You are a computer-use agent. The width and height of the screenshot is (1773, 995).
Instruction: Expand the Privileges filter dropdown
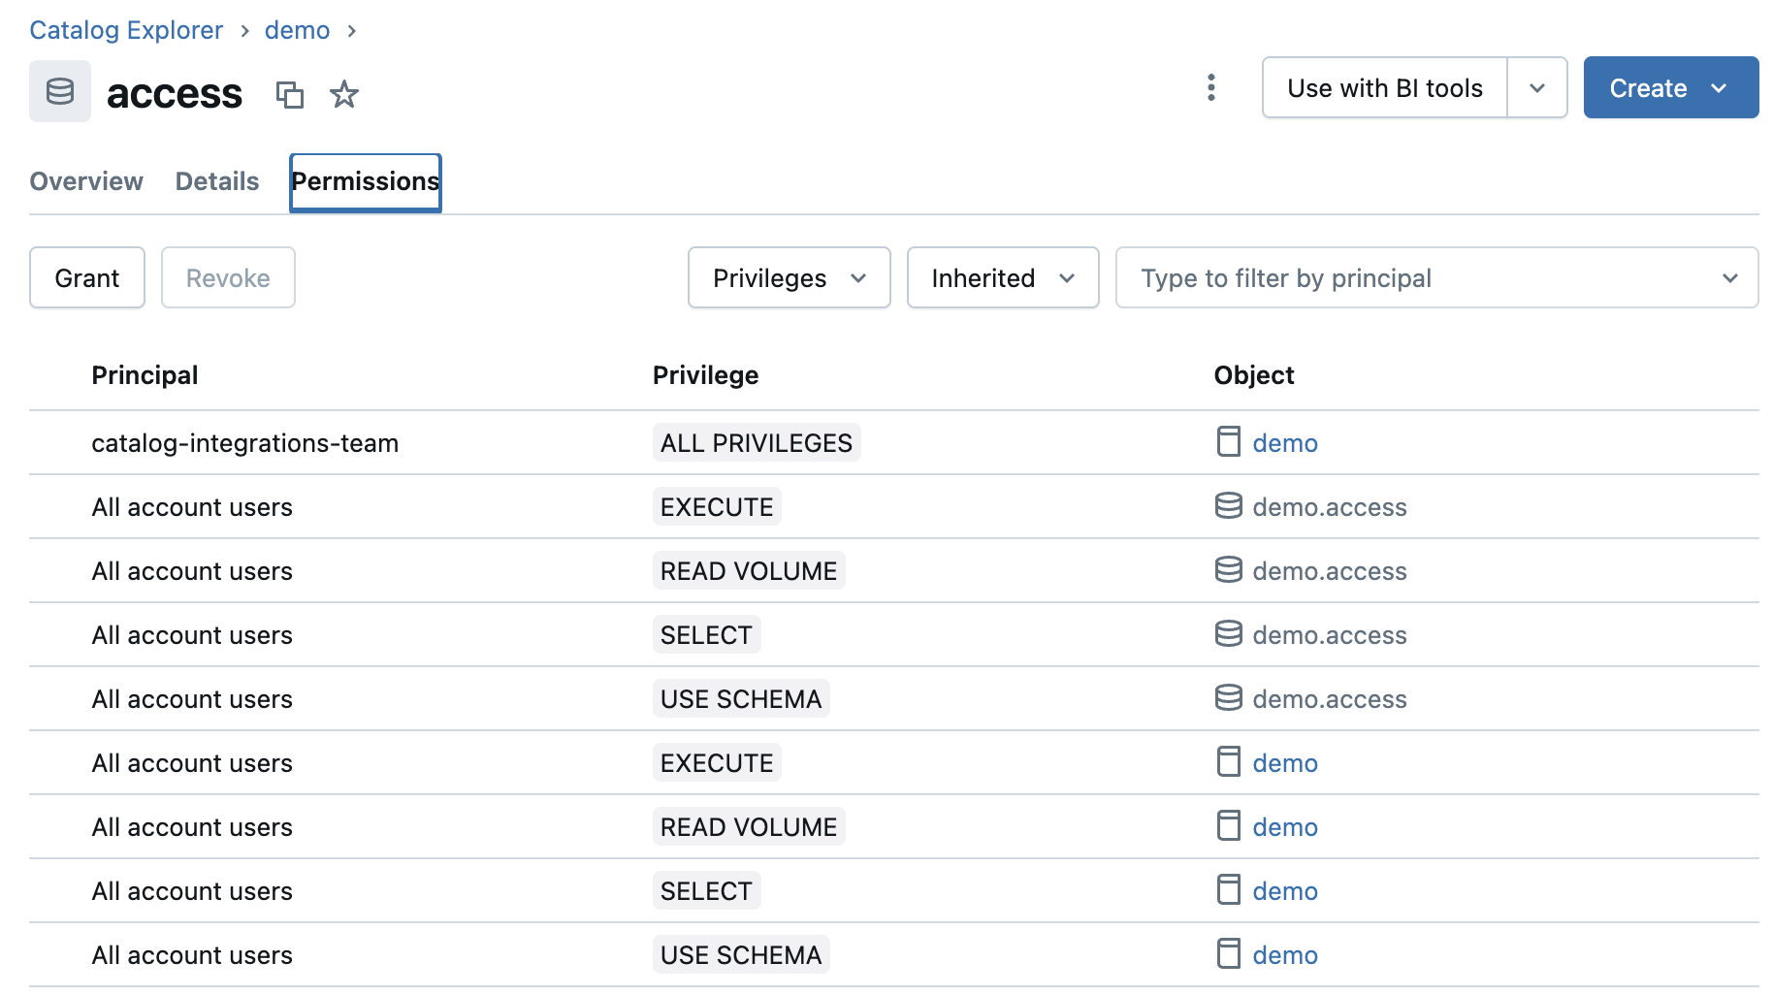pos(789,278)
